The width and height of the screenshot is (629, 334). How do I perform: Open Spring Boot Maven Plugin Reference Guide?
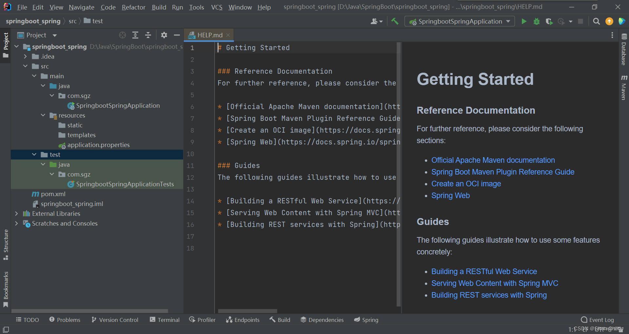pos(503,172)
